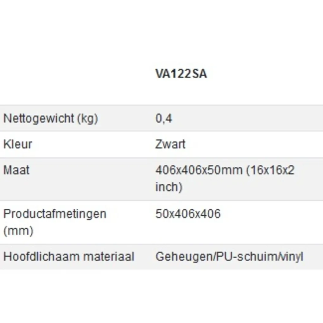Click the 0,4 weight value

pyautogui.click(x=164, y=118)
